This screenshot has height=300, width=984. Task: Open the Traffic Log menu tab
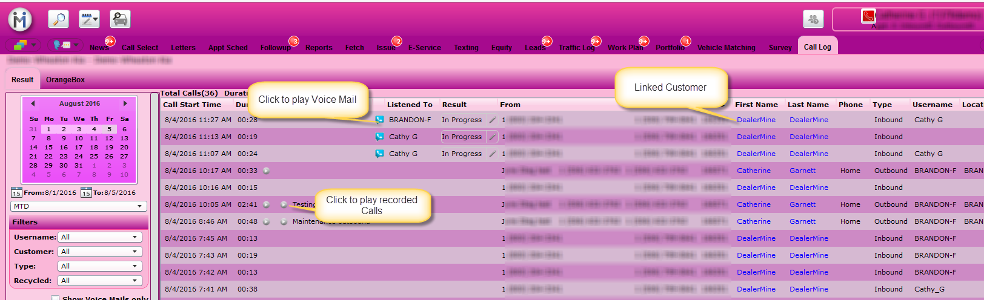(576, 48)
